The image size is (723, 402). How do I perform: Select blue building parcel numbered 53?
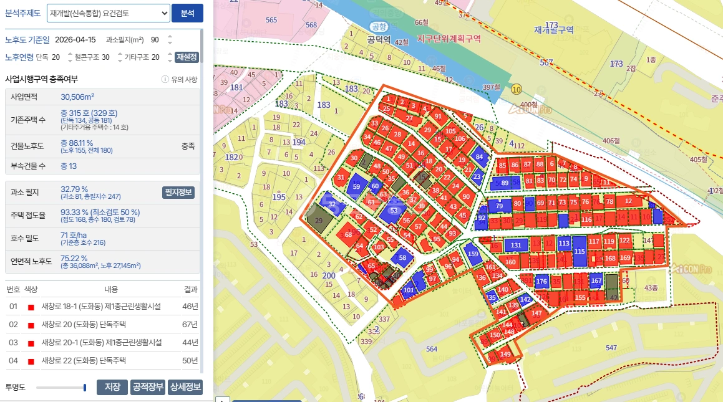pos(394,211)
